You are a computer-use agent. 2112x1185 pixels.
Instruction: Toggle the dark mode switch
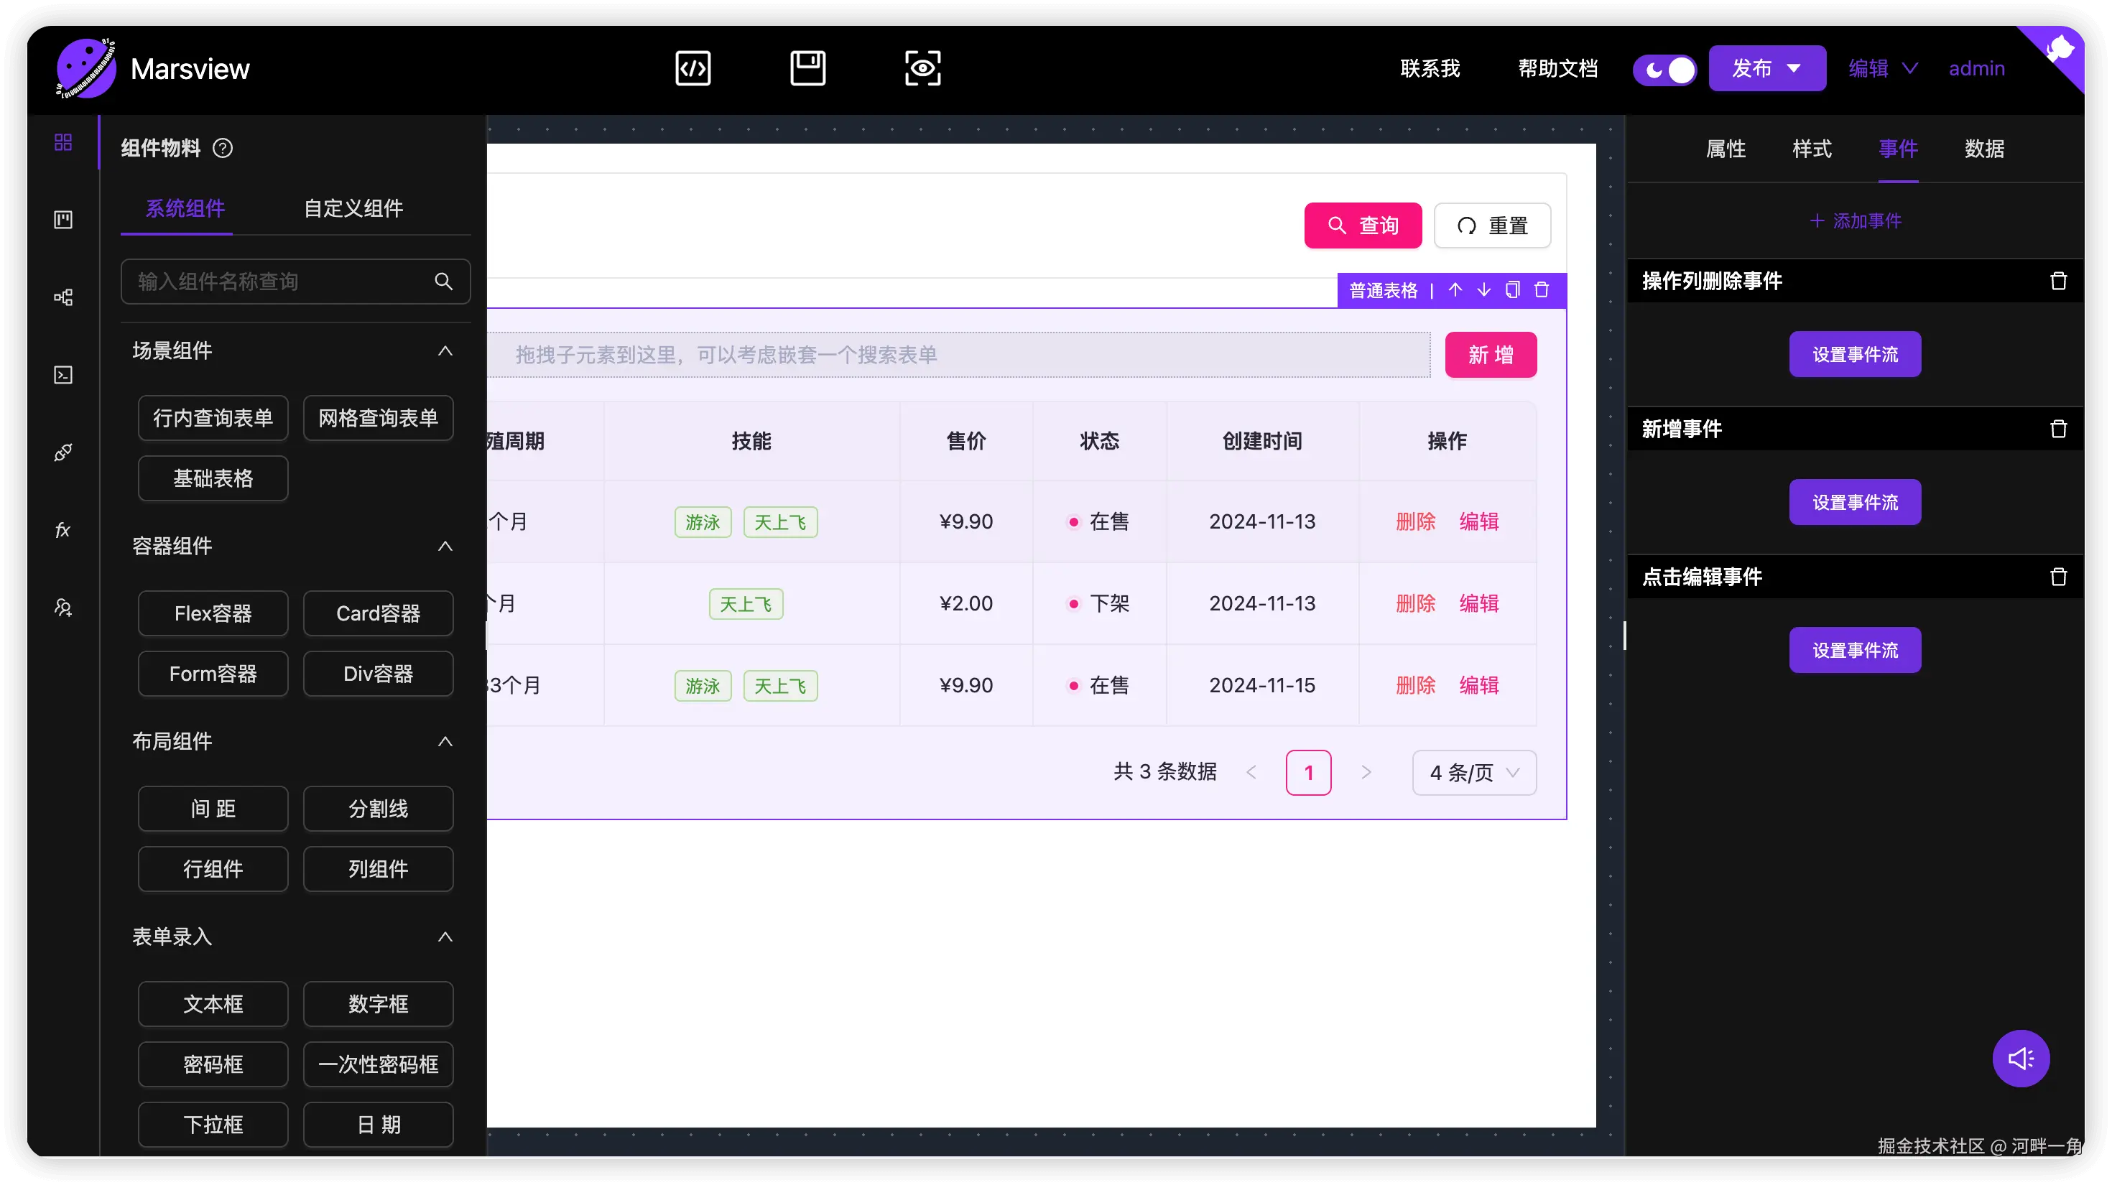[1664, 70]
